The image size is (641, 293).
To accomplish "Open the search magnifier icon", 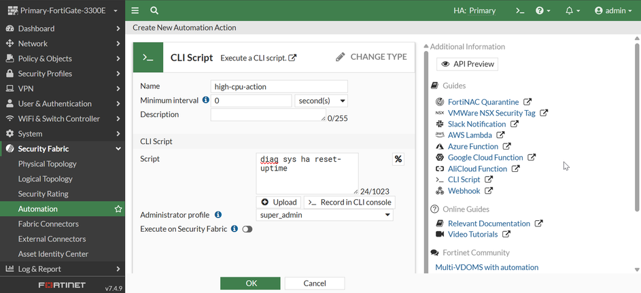I will pos(154,10).
